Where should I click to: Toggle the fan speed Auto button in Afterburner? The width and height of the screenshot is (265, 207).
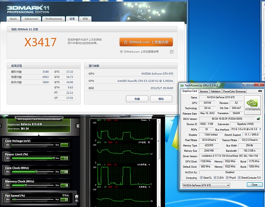click(x=65, y=195)
